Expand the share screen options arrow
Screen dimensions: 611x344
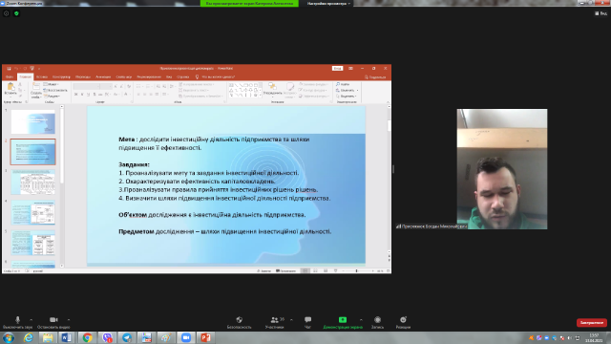click(x=361, y=320)
